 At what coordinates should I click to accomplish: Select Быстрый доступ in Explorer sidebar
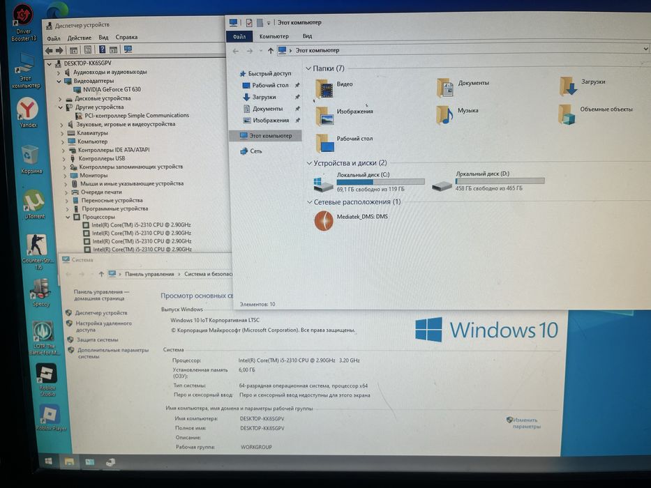coord(266,73)
